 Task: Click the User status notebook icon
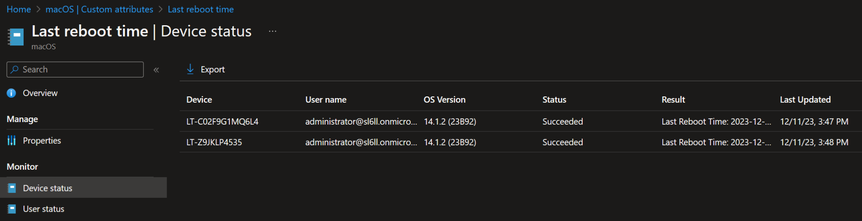tap(12, 209)
